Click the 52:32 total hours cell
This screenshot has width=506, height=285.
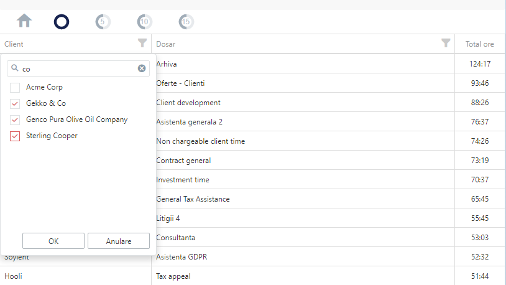(480, 257)
